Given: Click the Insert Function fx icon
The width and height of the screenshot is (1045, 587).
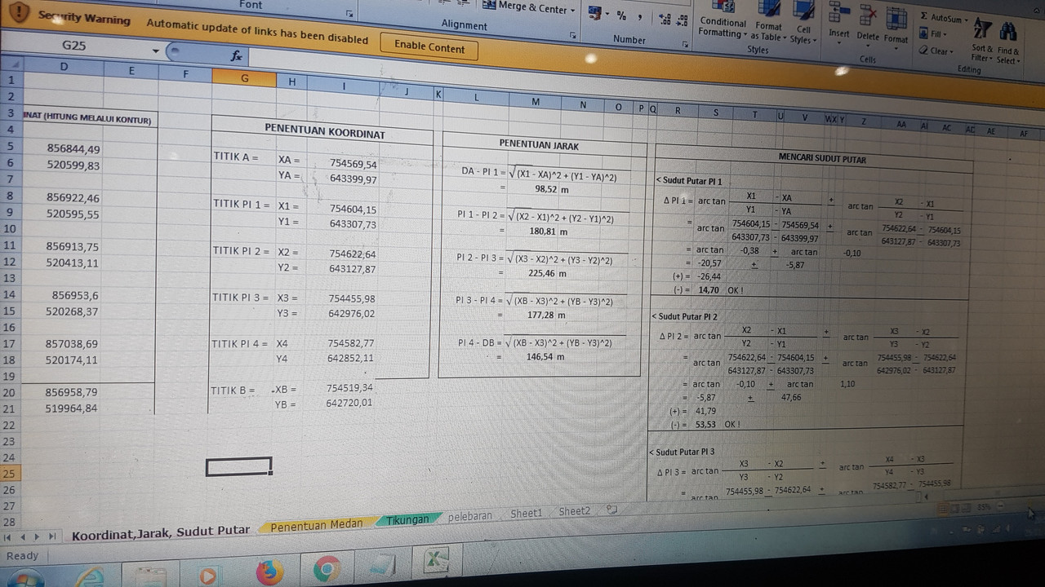Looking at the screenshot, I should [237, 55].
